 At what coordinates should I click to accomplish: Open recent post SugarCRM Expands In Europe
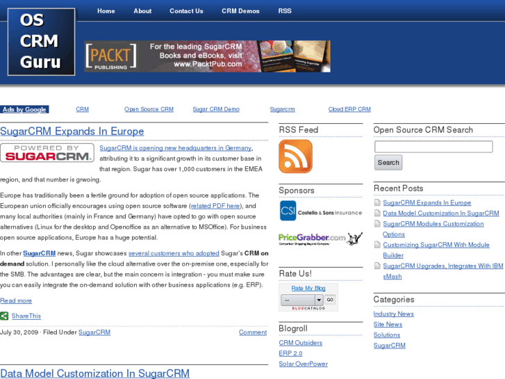[x=427, y=202]
